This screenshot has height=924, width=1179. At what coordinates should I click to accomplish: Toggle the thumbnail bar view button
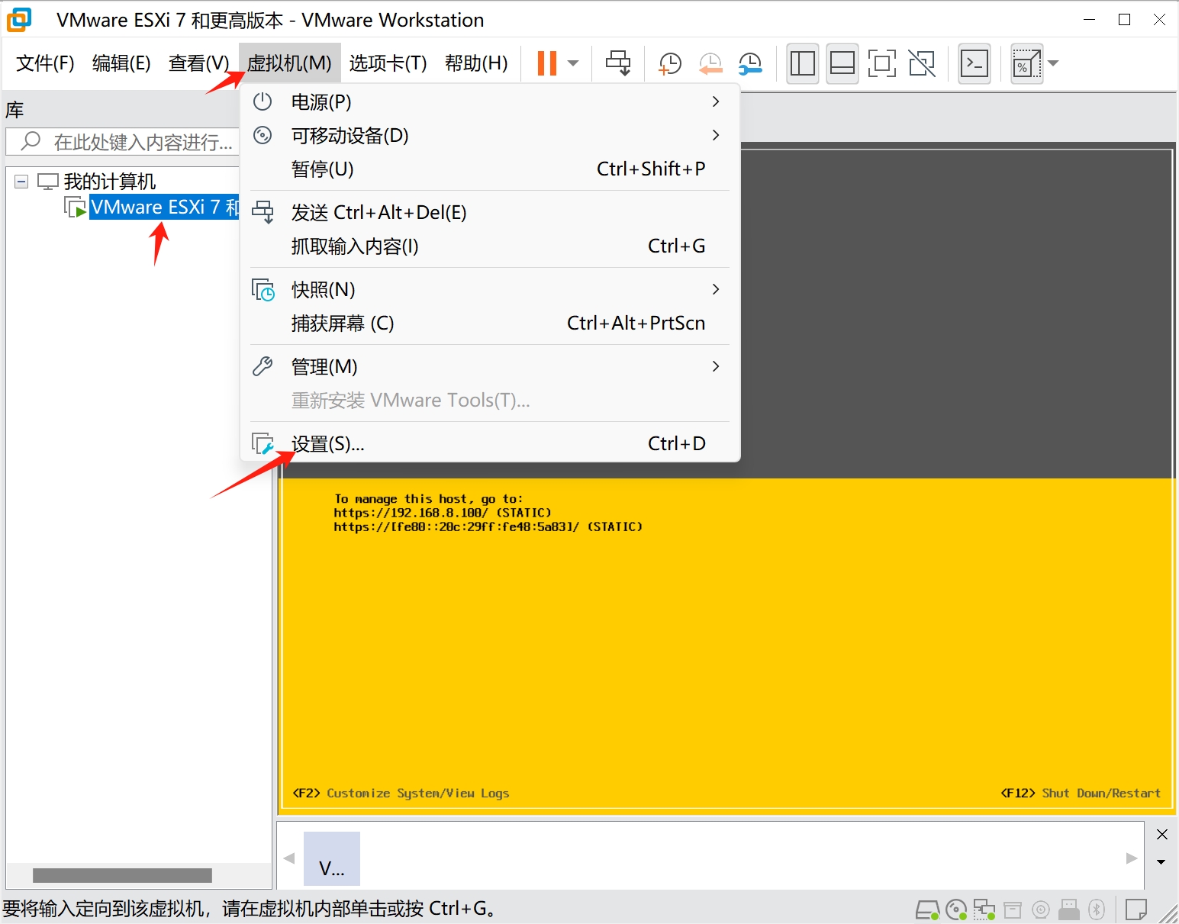point(842,63)
